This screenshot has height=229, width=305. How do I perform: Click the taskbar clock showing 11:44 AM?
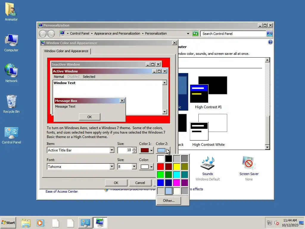(x=290, y=223)
